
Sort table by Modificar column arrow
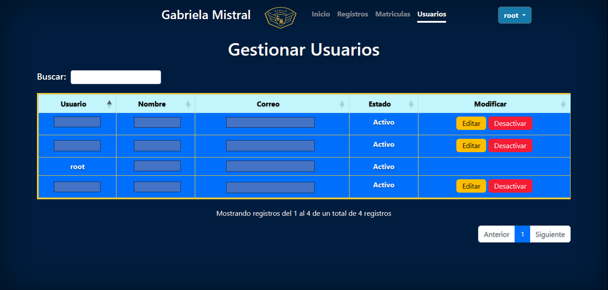[563, 104]
